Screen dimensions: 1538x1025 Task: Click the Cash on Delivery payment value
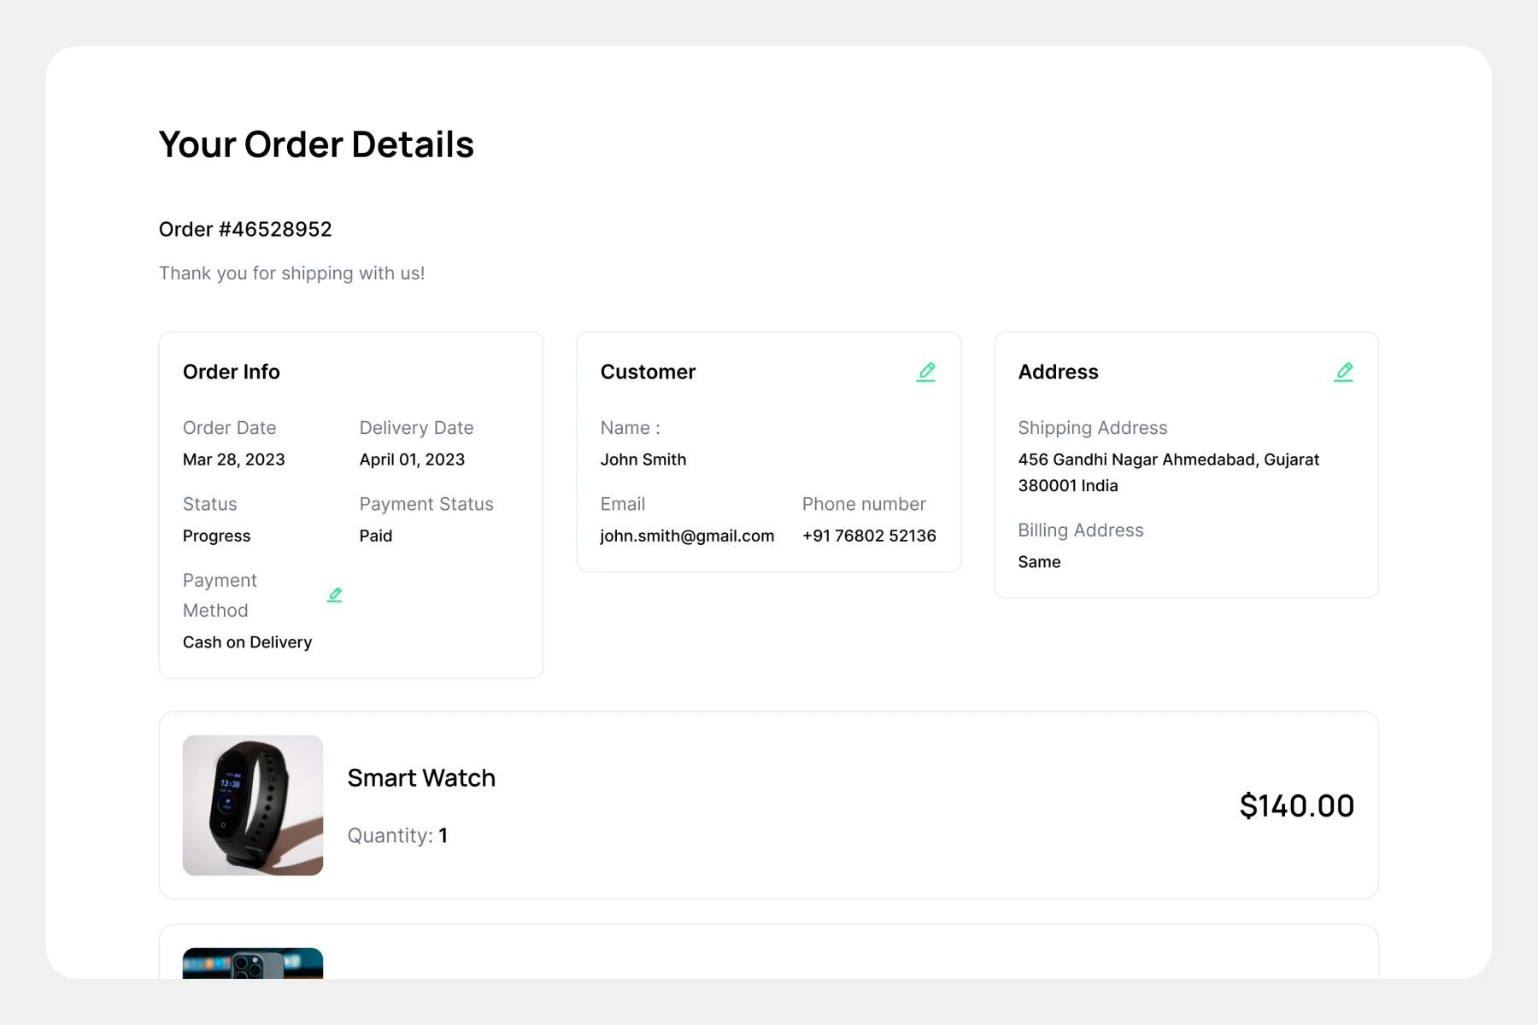(x=247, y=642)
